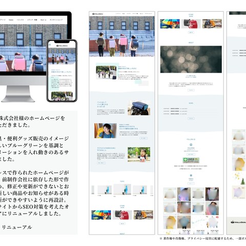Click the button below the NEWS list
Image resolution: width=246 pixels, height=246 pixels.
[191, 118]
